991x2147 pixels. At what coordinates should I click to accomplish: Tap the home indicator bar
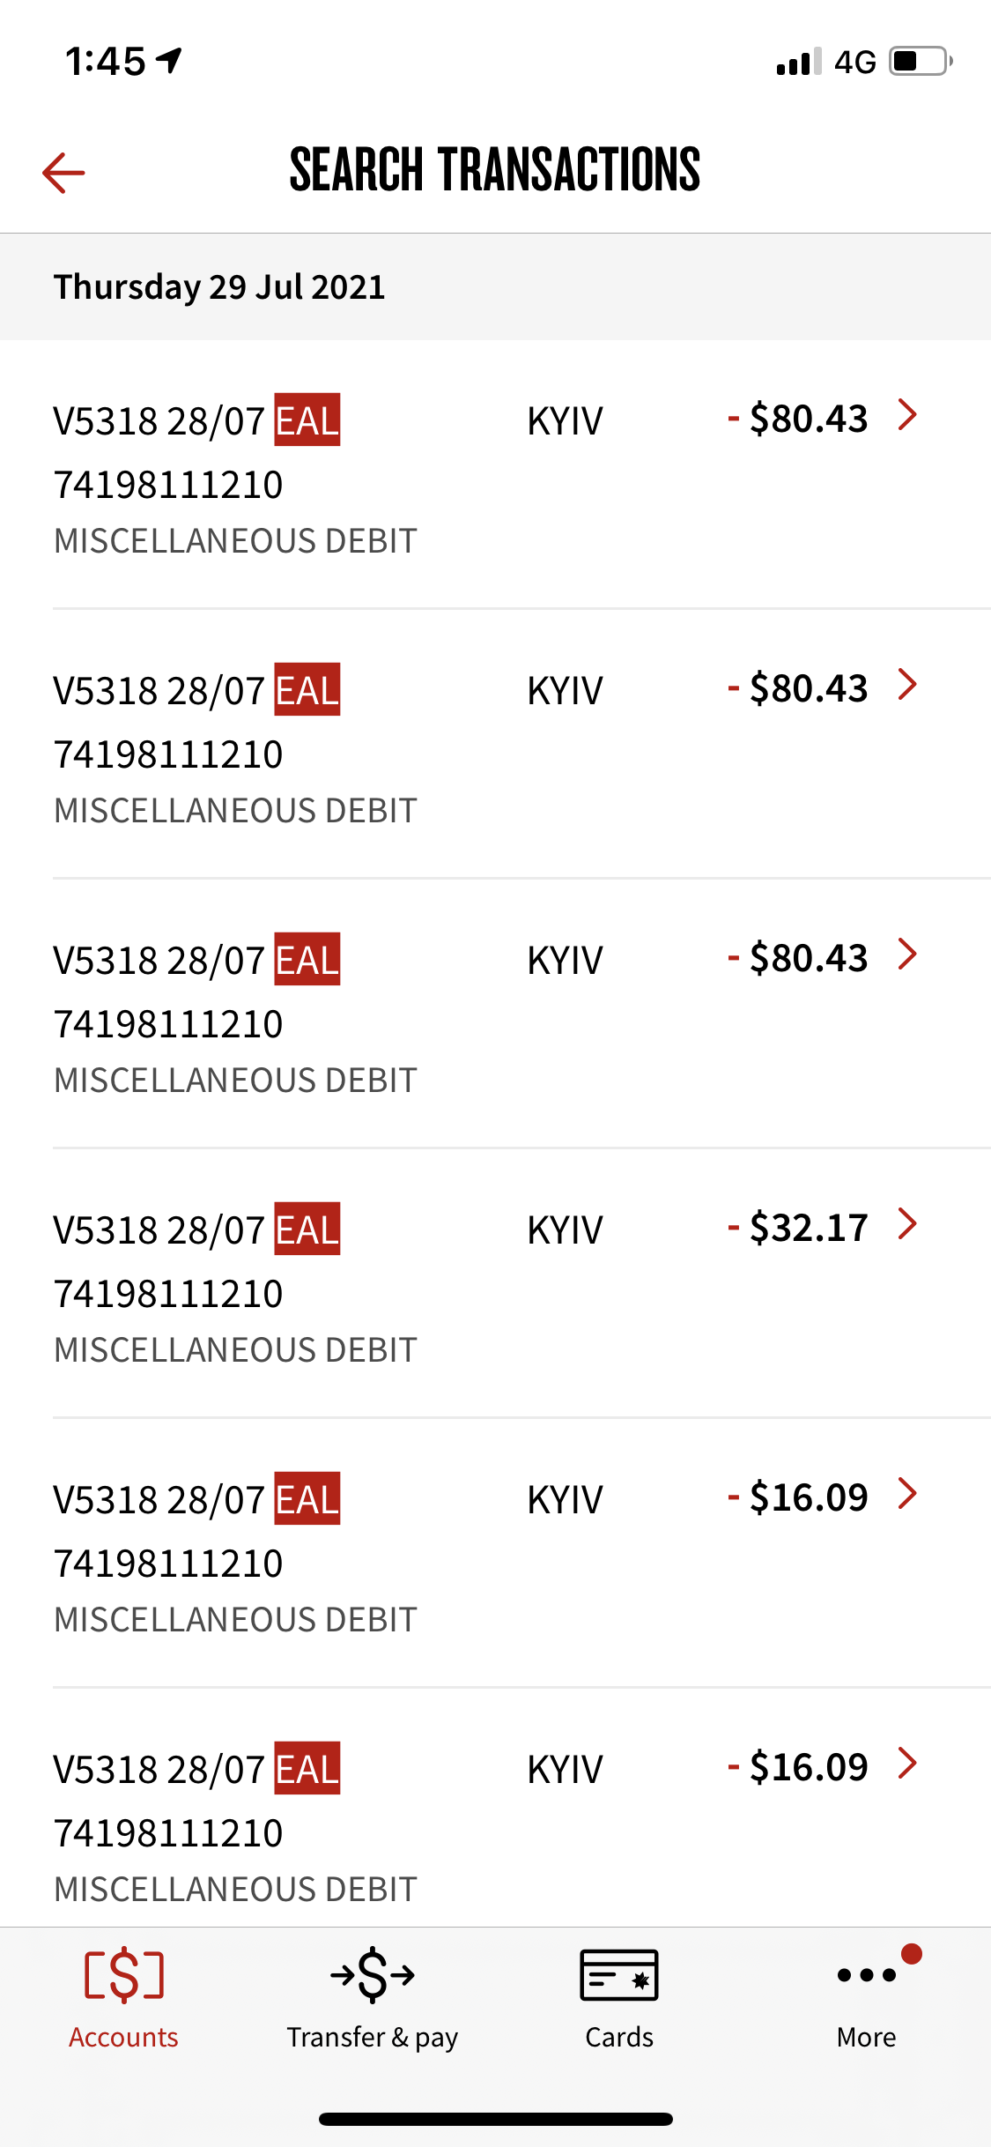[x=495, y=2119]
